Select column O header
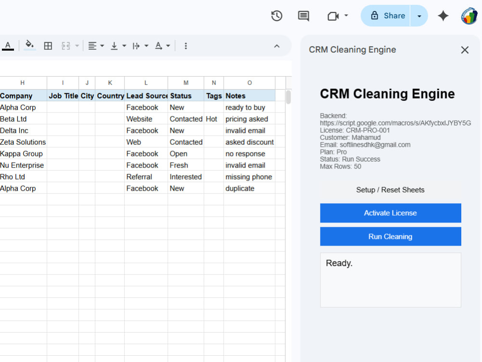482x362 pixels. coord(249,83)
